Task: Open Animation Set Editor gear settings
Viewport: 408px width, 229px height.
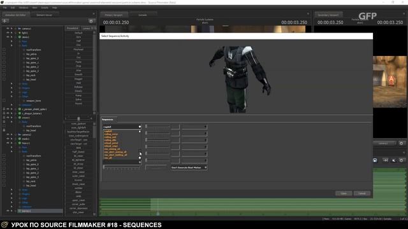Action: click(91, 21)
